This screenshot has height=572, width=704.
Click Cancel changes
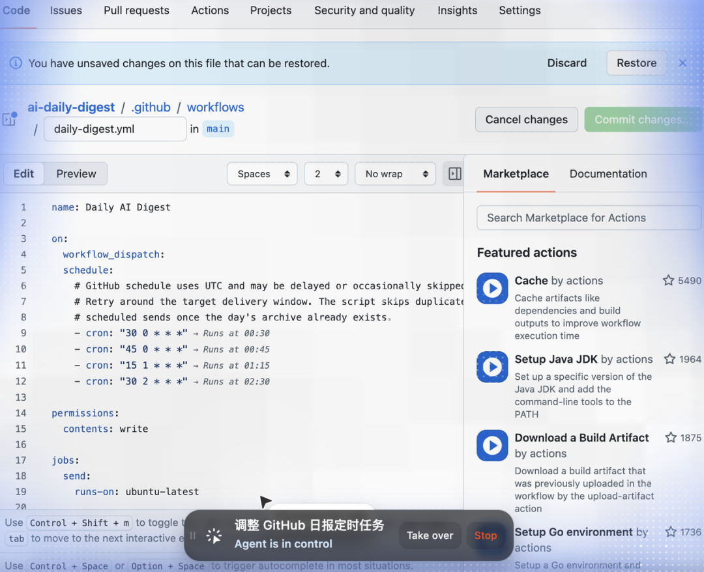pos(526,119)
